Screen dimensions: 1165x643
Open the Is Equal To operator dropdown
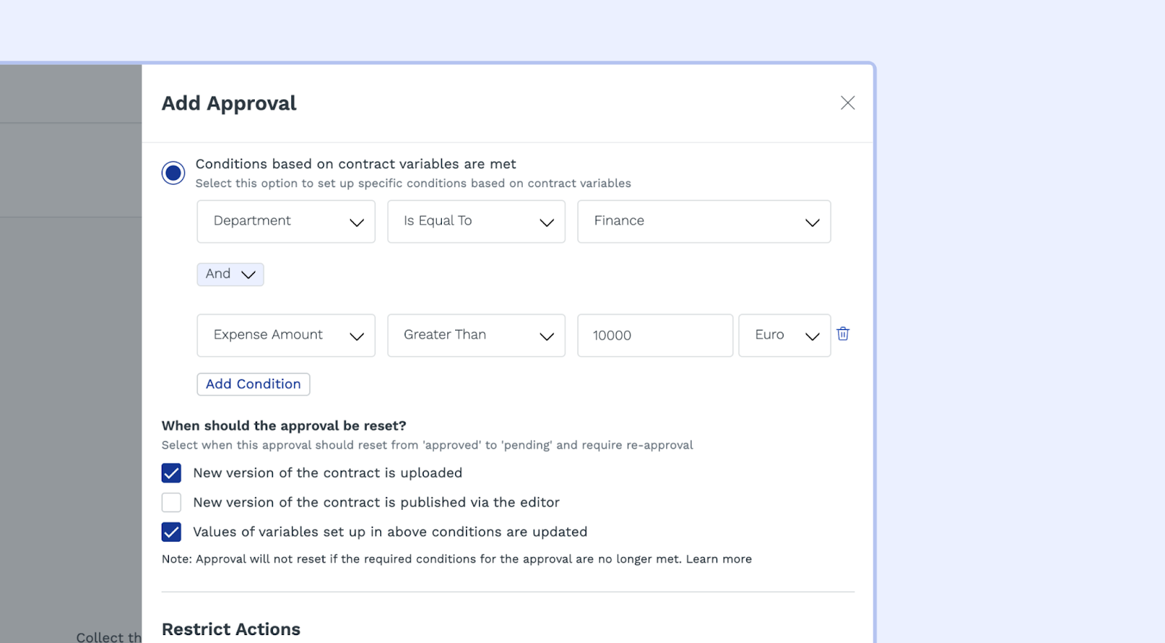(476, 221)
